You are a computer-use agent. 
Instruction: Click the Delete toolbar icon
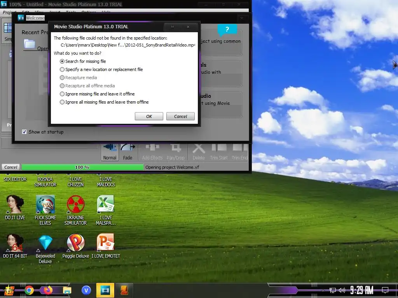tap(199, 152)
